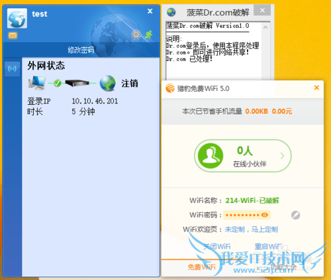331x280 pixels.
Task: Click the orange 猎豹免费WiFi logo icon
Action: (x=170, y=88)
